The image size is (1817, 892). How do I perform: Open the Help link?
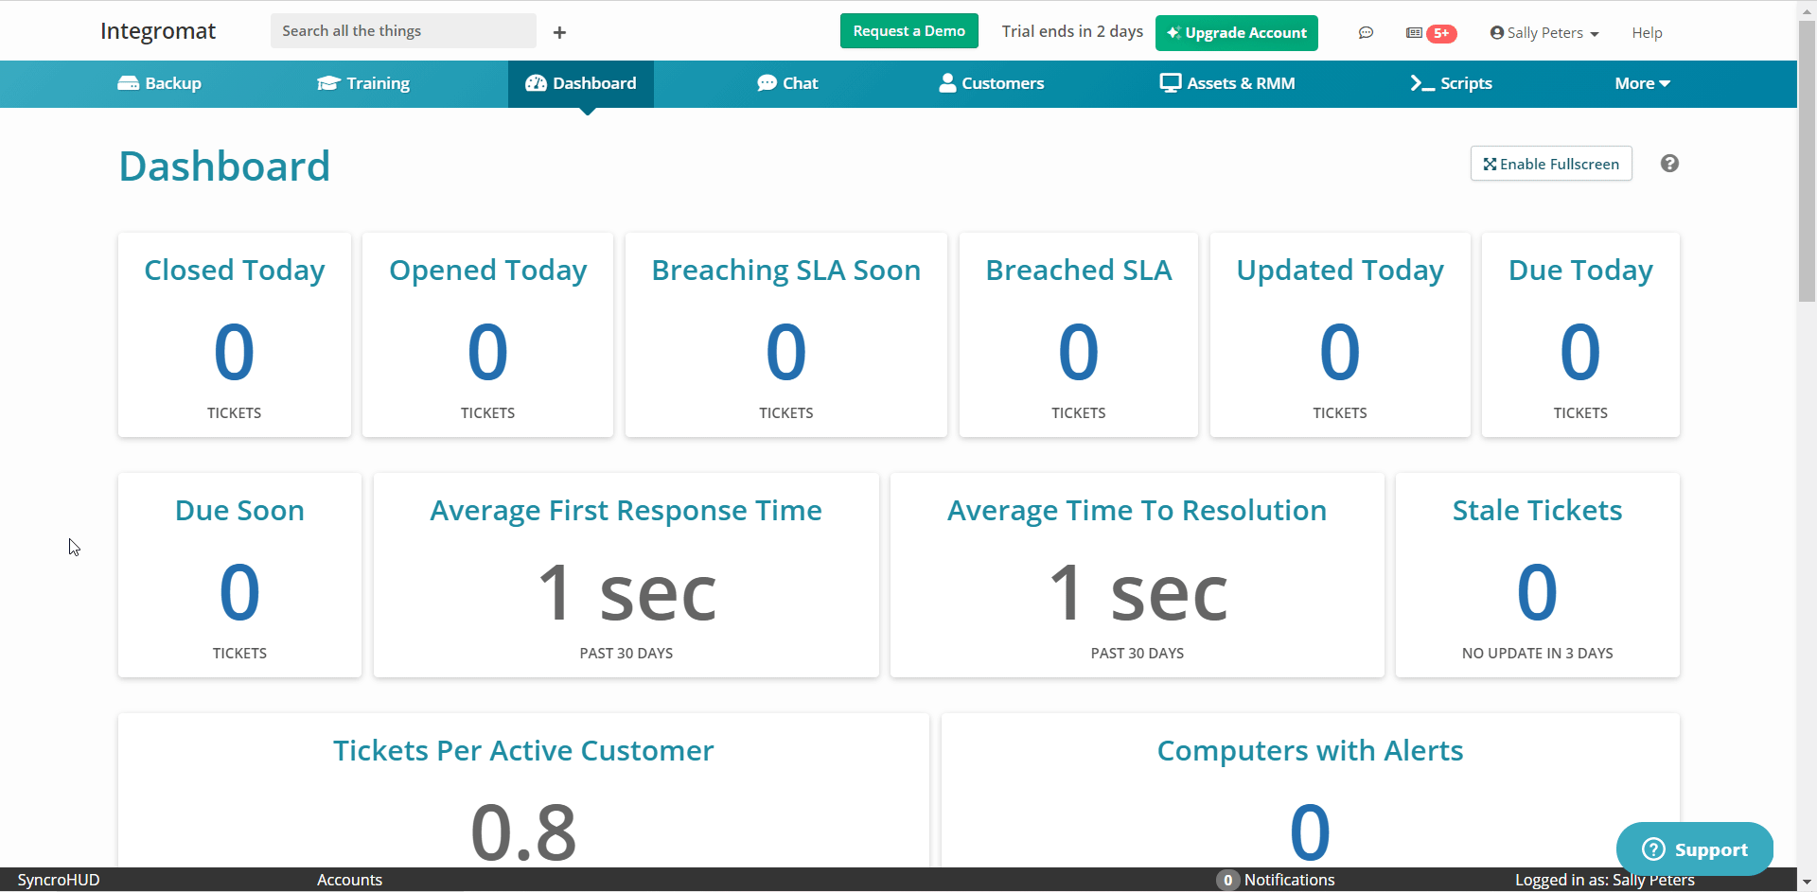point(1647,33)
